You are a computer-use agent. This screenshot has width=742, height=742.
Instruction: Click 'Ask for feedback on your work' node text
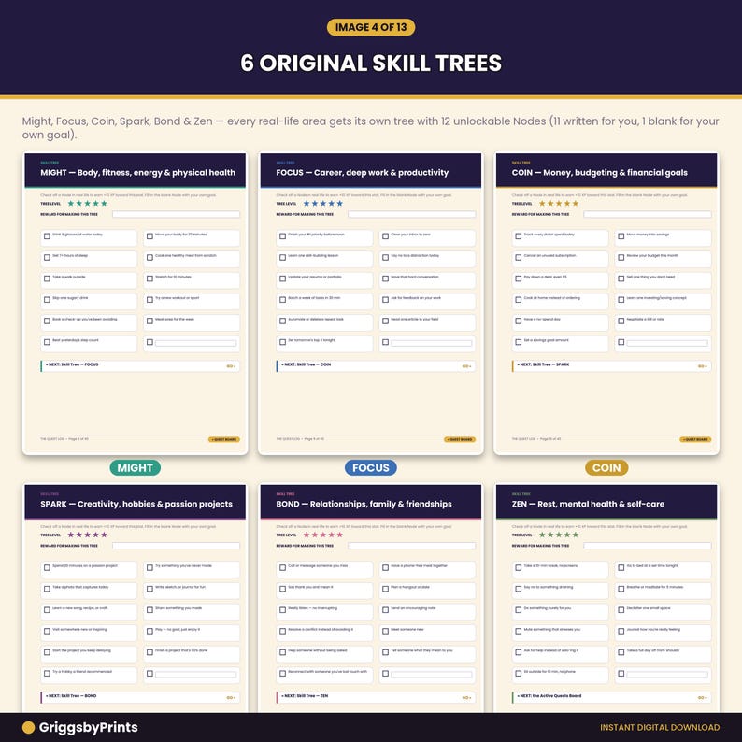coord(416,298)
